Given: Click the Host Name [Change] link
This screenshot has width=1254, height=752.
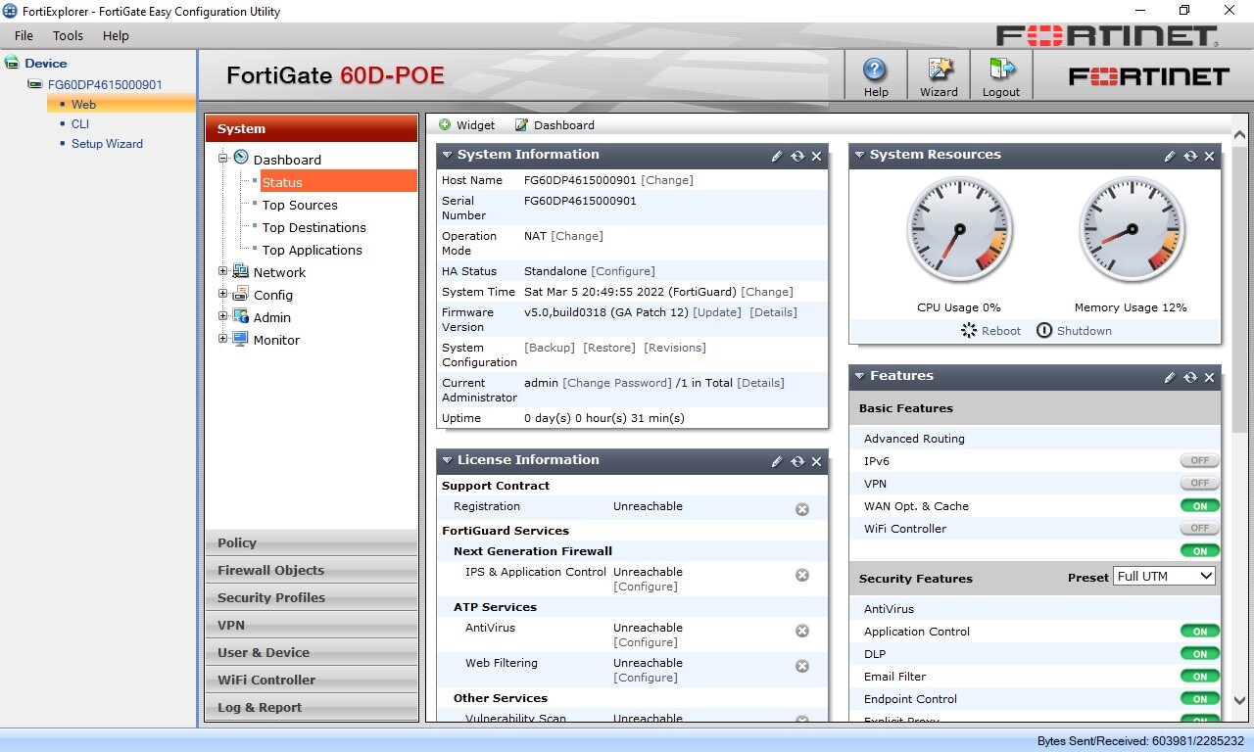Looking at the screenshot, I should (x=666, y=180).
